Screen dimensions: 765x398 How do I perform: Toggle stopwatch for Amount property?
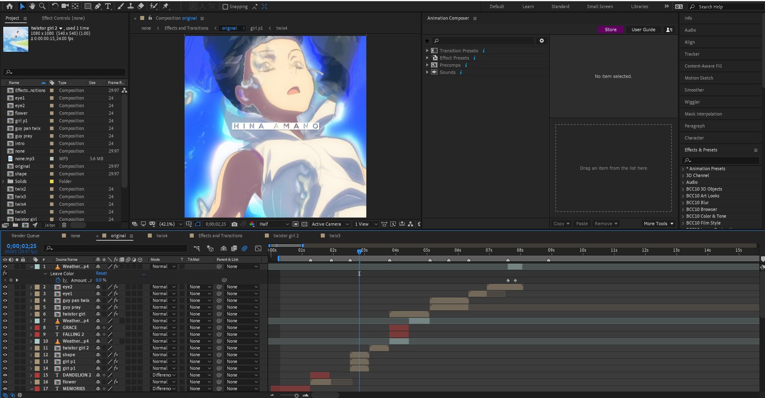tap(58, 280)
